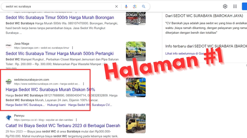Open more options for sedotwcsurabaya-cm.com result
This screenshot has width=247, height=138.
point(83,84)
